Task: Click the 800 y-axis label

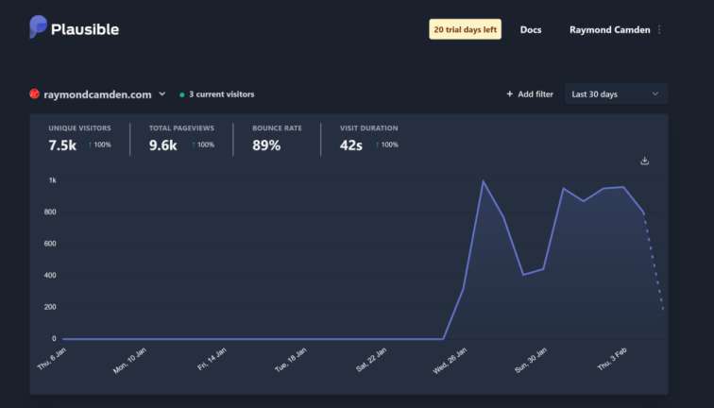Action: point(50,212)
